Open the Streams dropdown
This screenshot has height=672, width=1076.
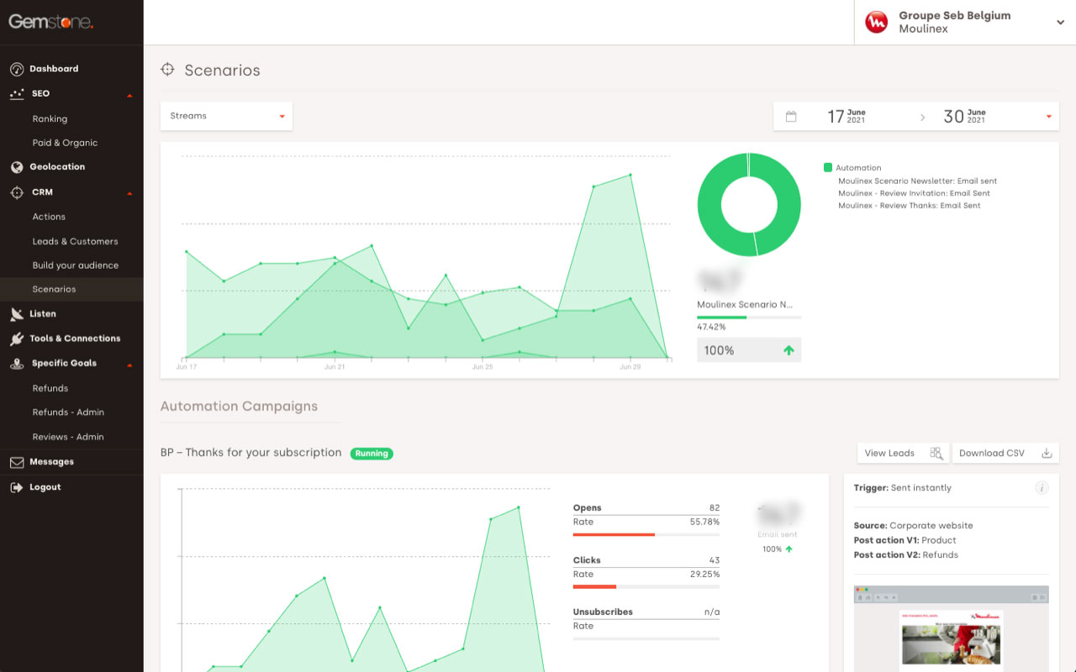[x=226, y=116]
